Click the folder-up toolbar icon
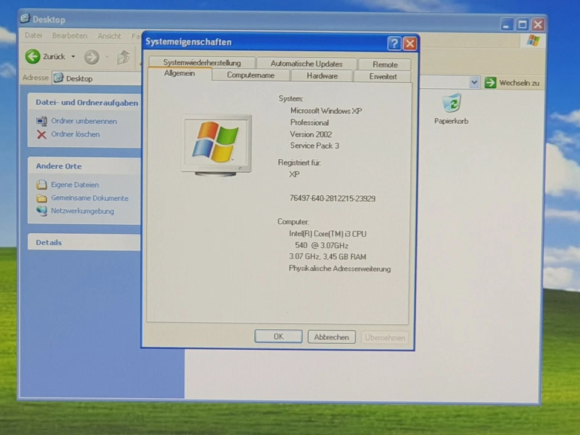580x435 pixels. [123, 57]
